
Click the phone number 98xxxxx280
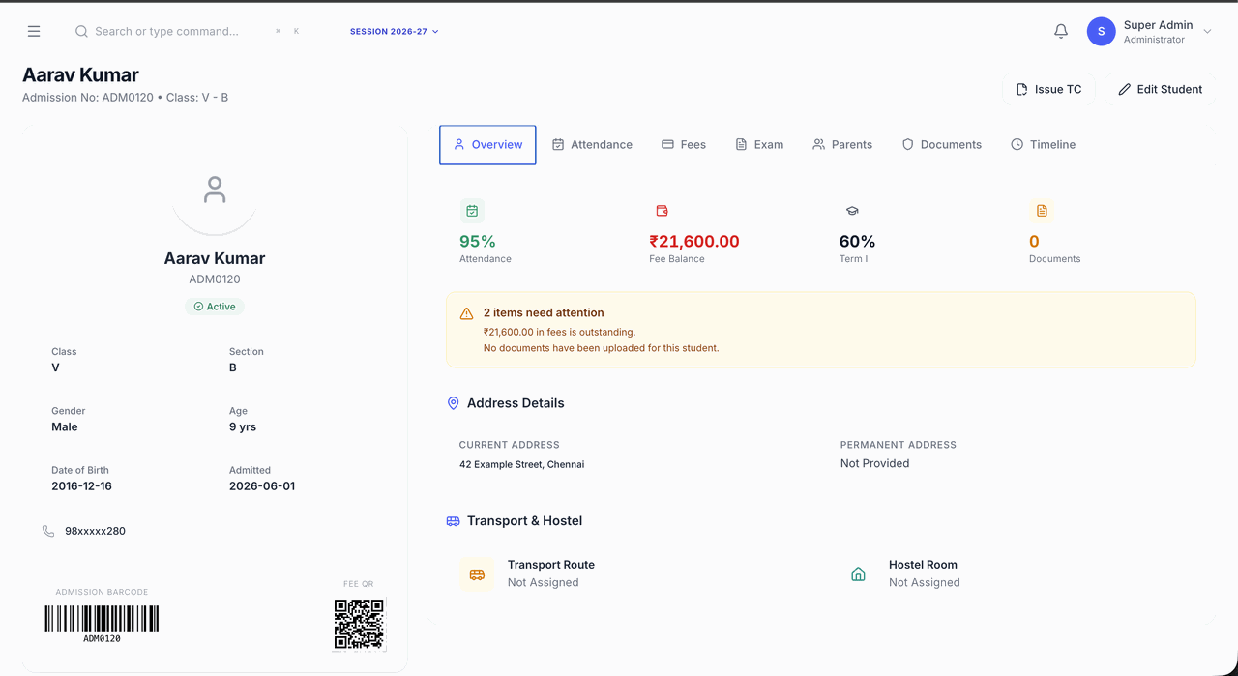(95, 531)
